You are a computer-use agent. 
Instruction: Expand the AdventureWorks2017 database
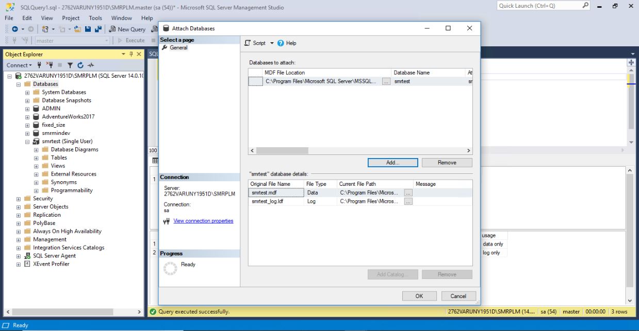[27, 117]
